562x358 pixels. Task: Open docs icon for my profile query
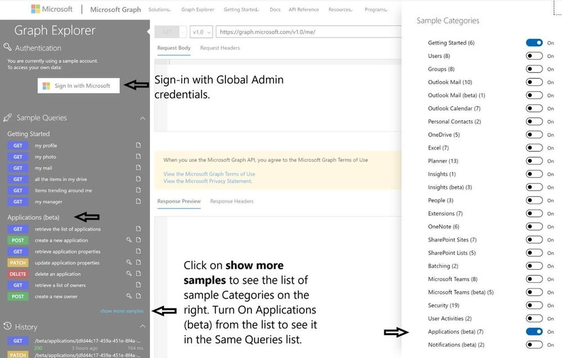coord(138,145)
